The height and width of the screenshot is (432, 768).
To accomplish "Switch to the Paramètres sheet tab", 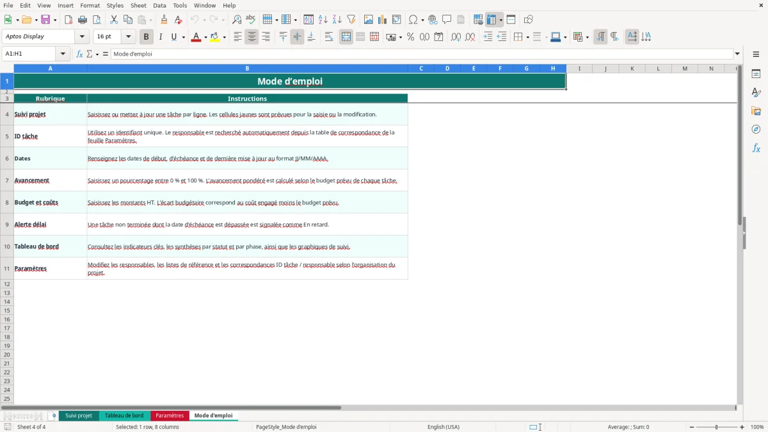I will 170,415.
